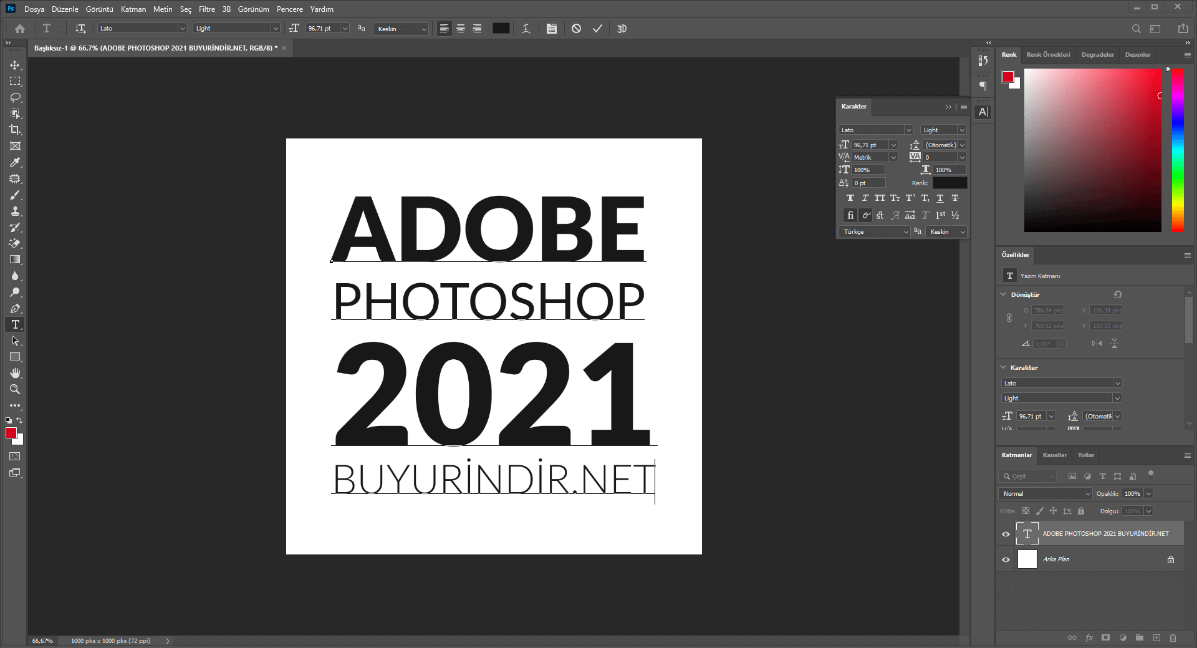Open Türkçe language dropdown

[875, 231]
